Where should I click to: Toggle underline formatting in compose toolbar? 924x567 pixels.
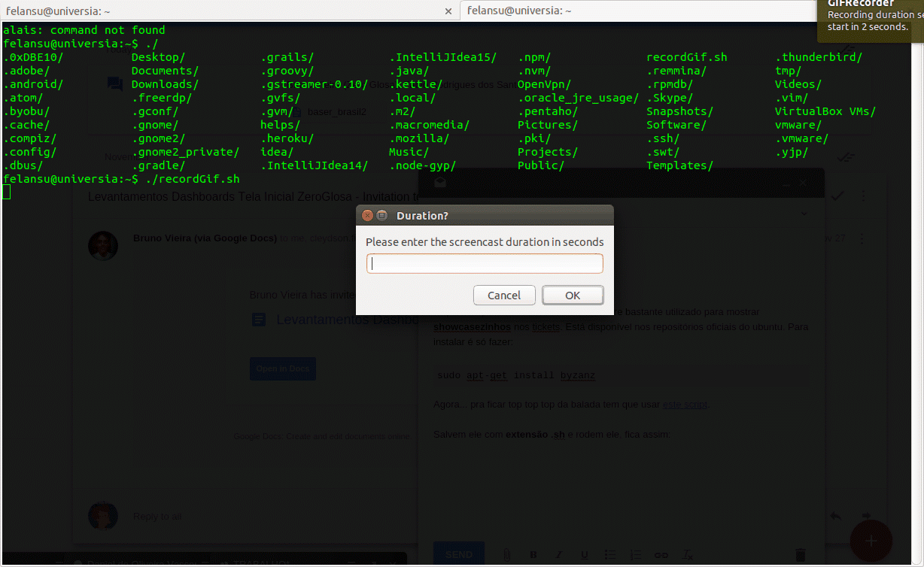tap(584, 555)
